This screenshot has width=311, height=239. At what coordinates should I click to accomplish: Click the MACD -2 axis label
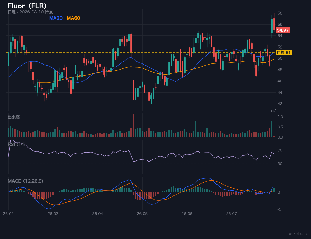279,209
